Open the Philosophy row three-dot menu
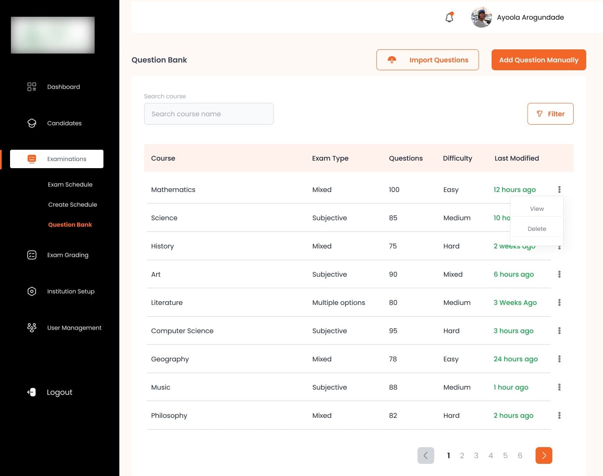This screenshot has width=603, height=476. pos(559,415)
